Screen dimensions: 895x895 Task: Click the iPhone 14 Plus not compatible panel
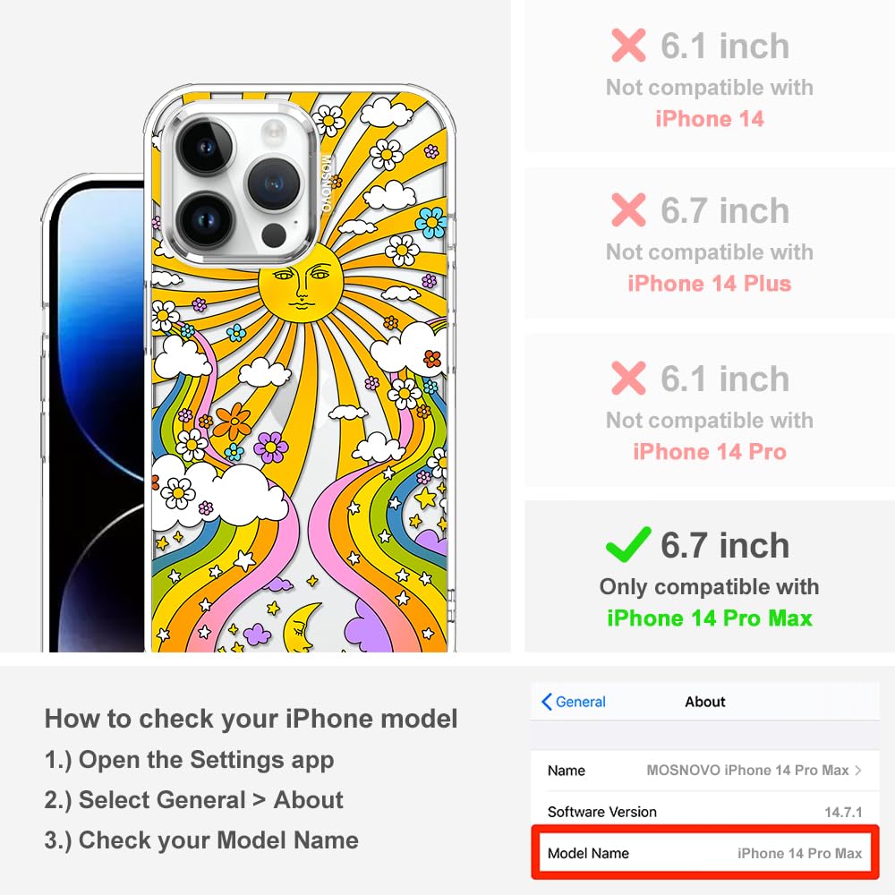tap(710, 243)
